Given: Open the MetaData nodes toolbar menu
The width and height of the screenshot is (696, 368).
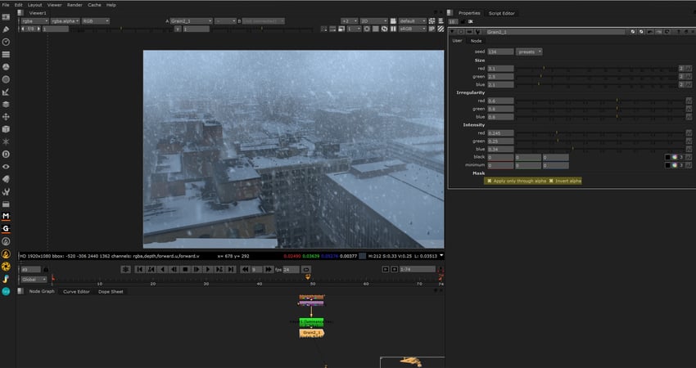Looking at the screenshot, I should click(6, 179).
